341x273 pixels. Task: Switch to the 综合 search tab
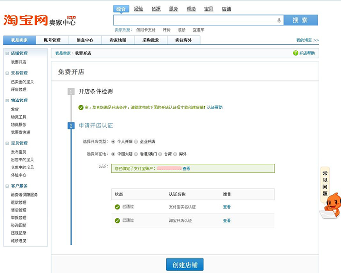point(121,9)
